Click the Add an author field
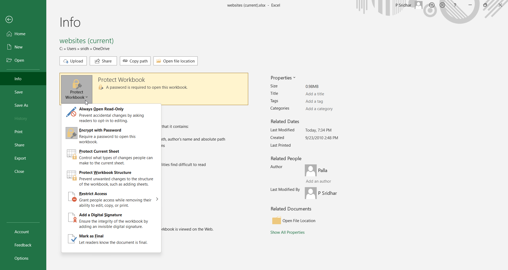Screen dimensions: 508x270 pos(318,181)
